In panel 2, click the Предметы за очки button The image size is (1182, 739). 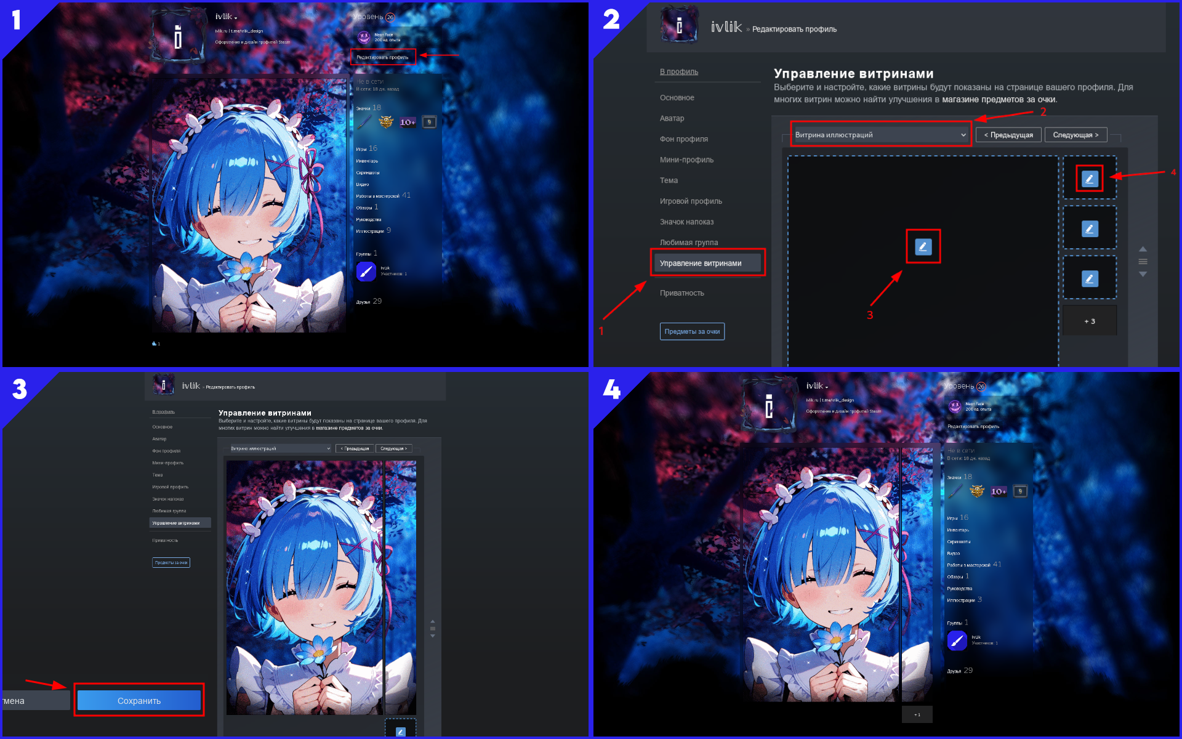pyautogui.click(x=692, y=331)
